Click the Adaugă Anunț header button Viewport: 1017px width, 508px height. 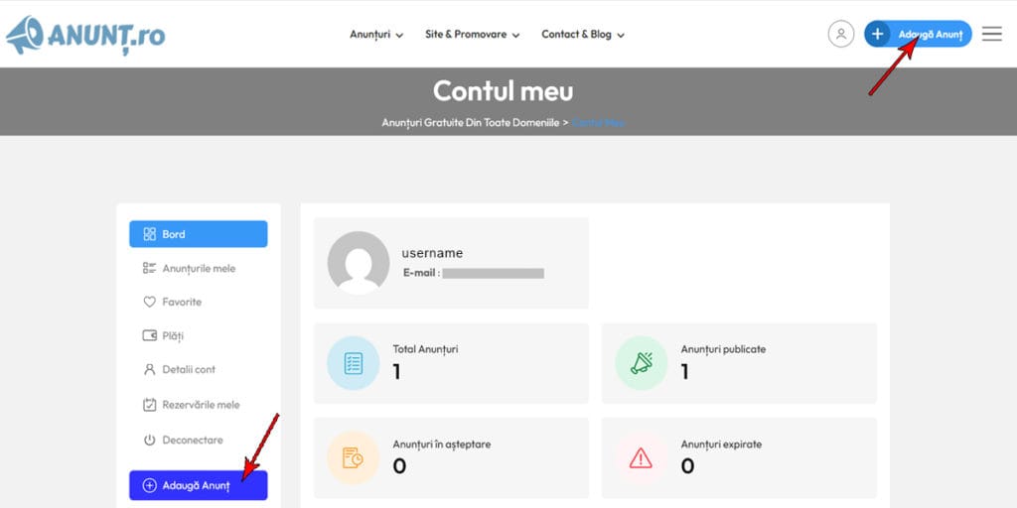pos(918,35)
